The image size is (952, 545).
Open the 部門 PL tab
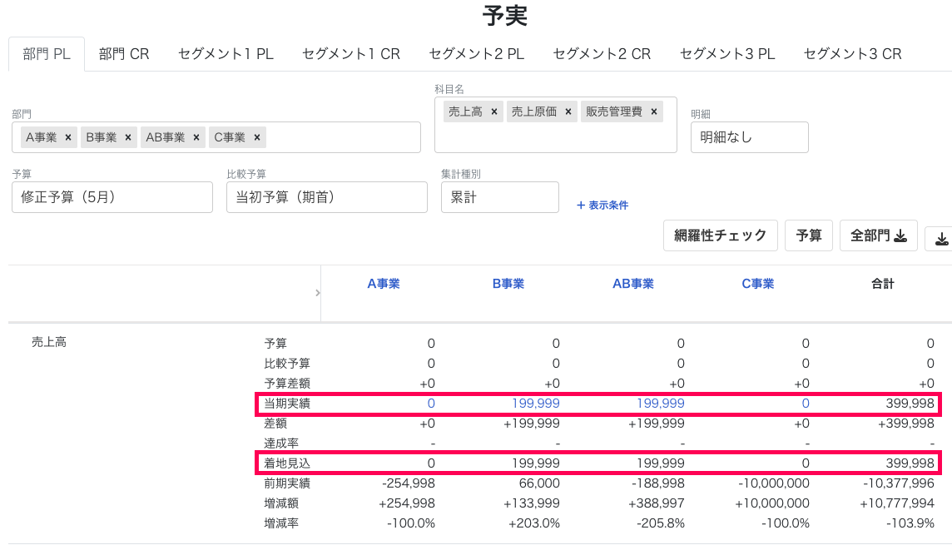[47, 54]
